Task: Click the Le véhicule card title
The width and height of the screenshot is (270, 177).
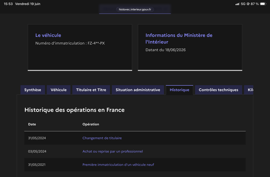Action: (x=48, y=35)
